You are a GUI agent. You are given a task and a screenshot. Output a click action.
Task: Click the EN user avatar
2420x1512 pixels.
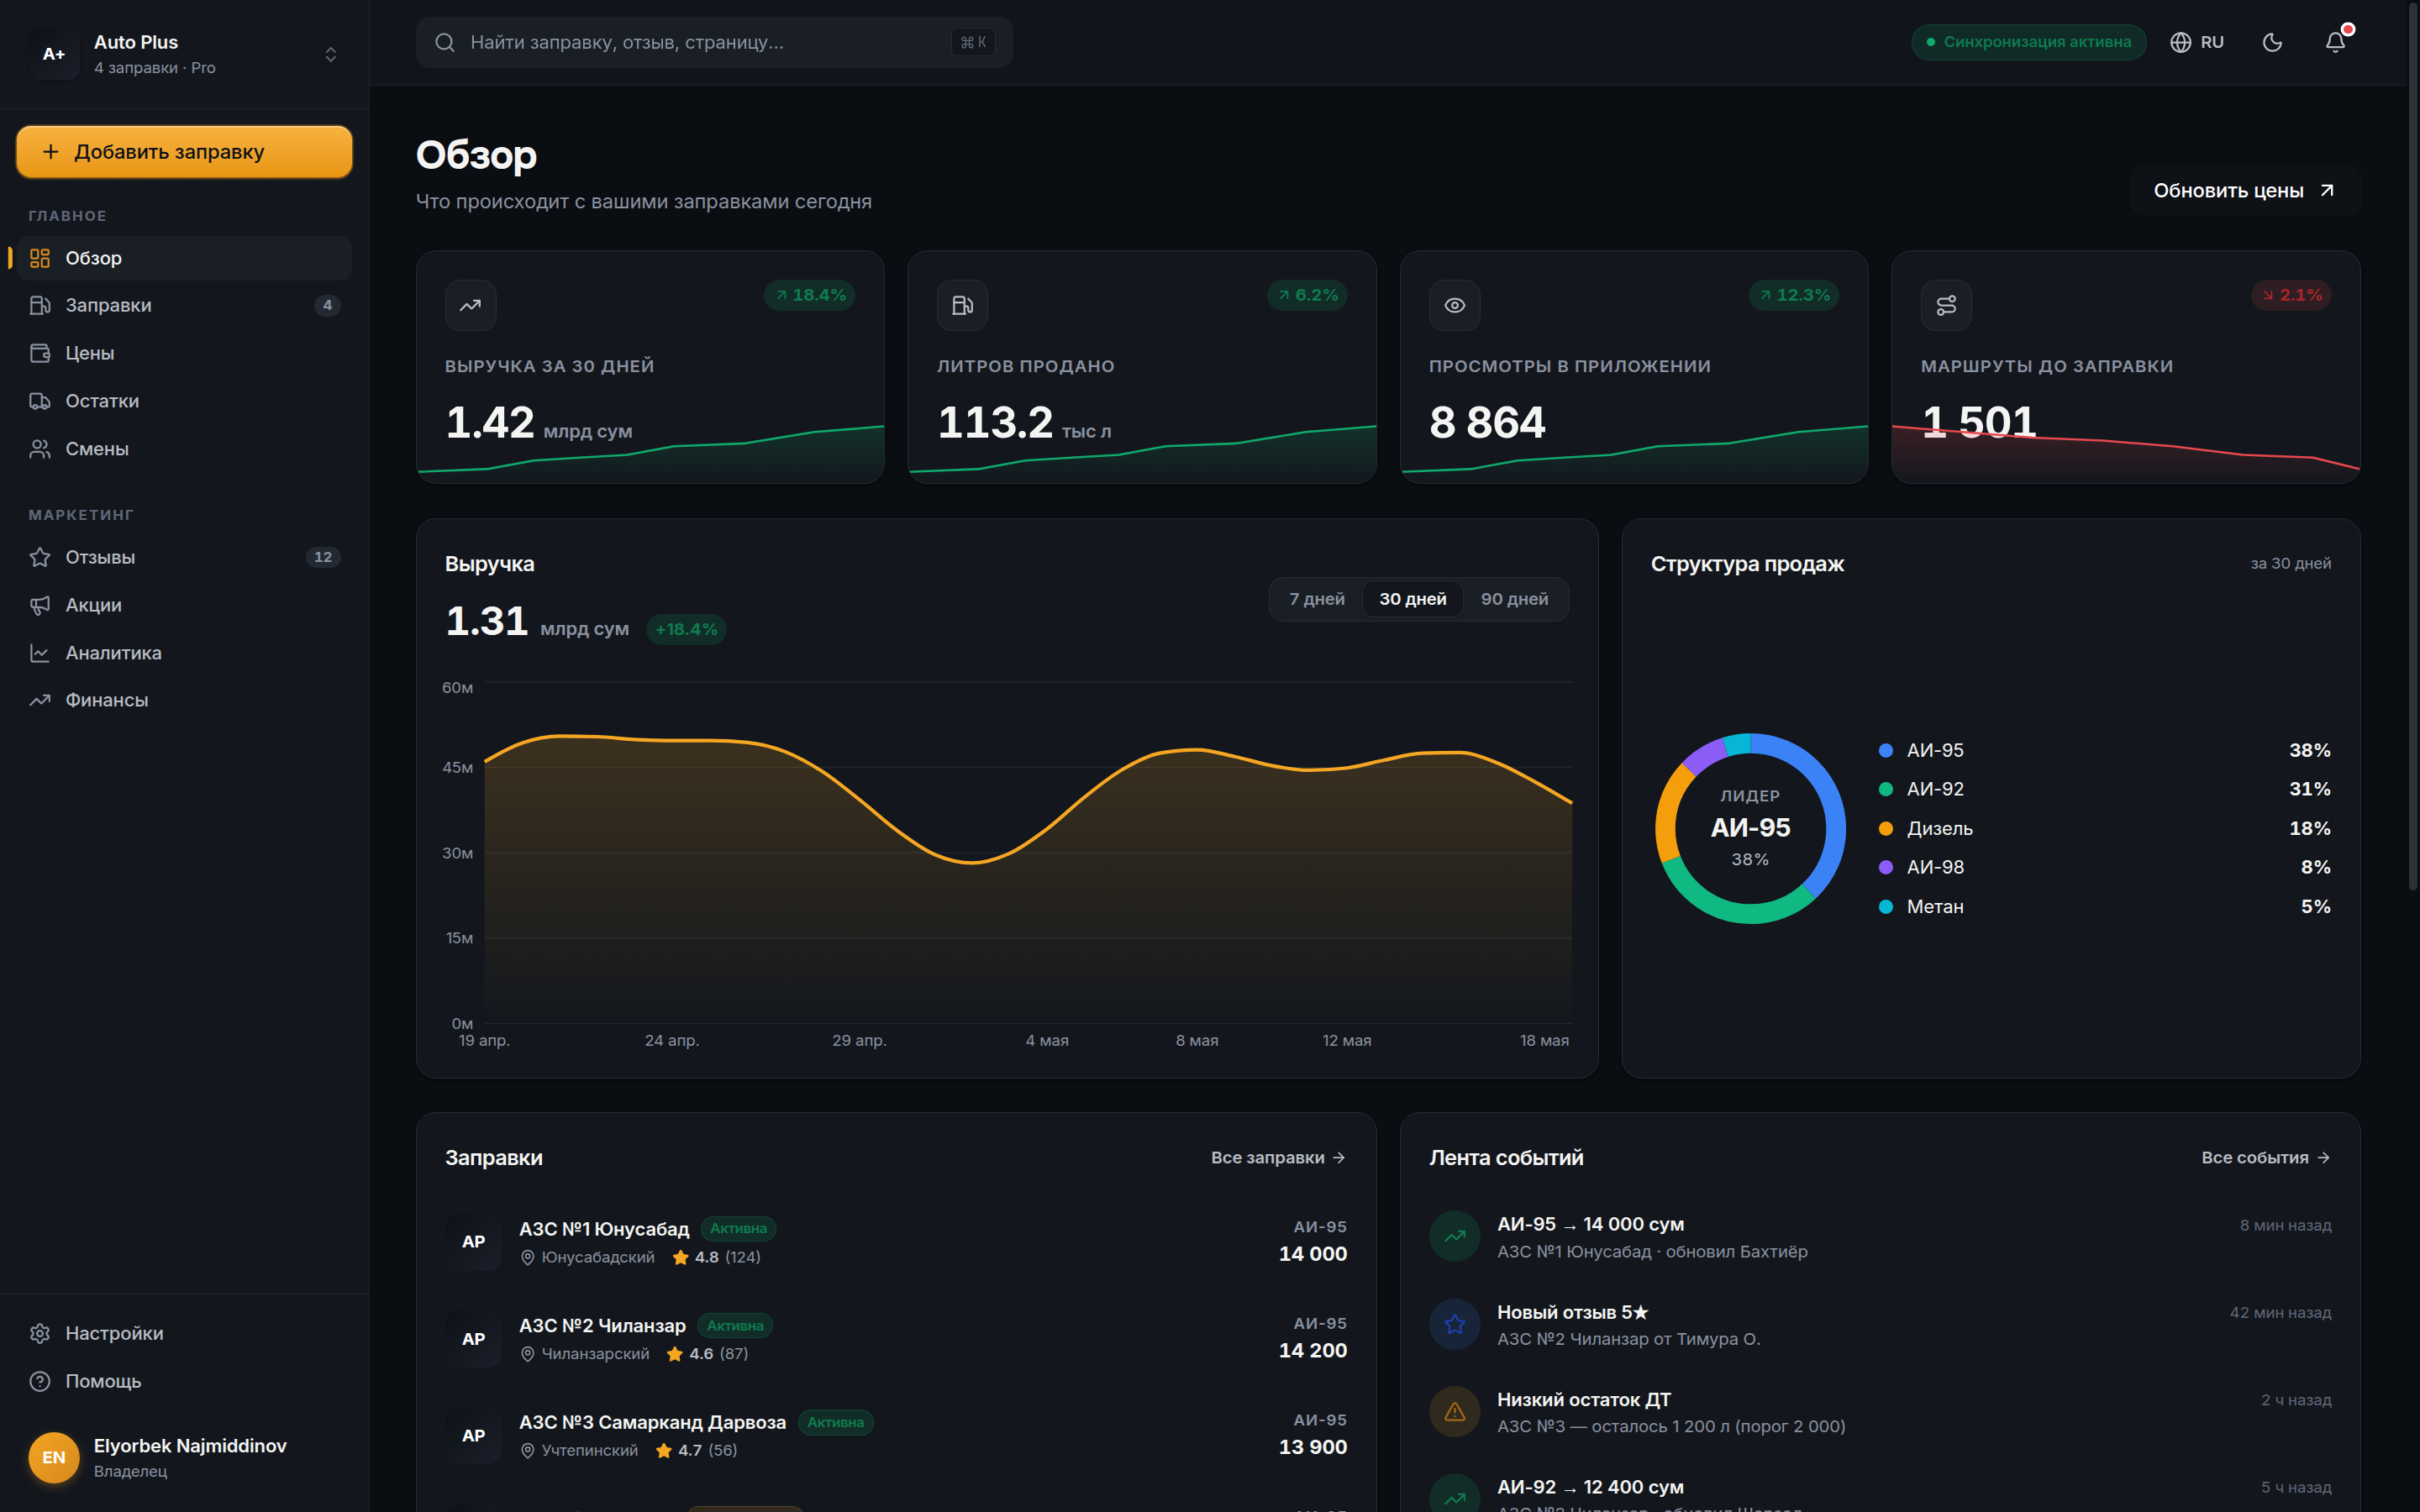coord(54,1457)
